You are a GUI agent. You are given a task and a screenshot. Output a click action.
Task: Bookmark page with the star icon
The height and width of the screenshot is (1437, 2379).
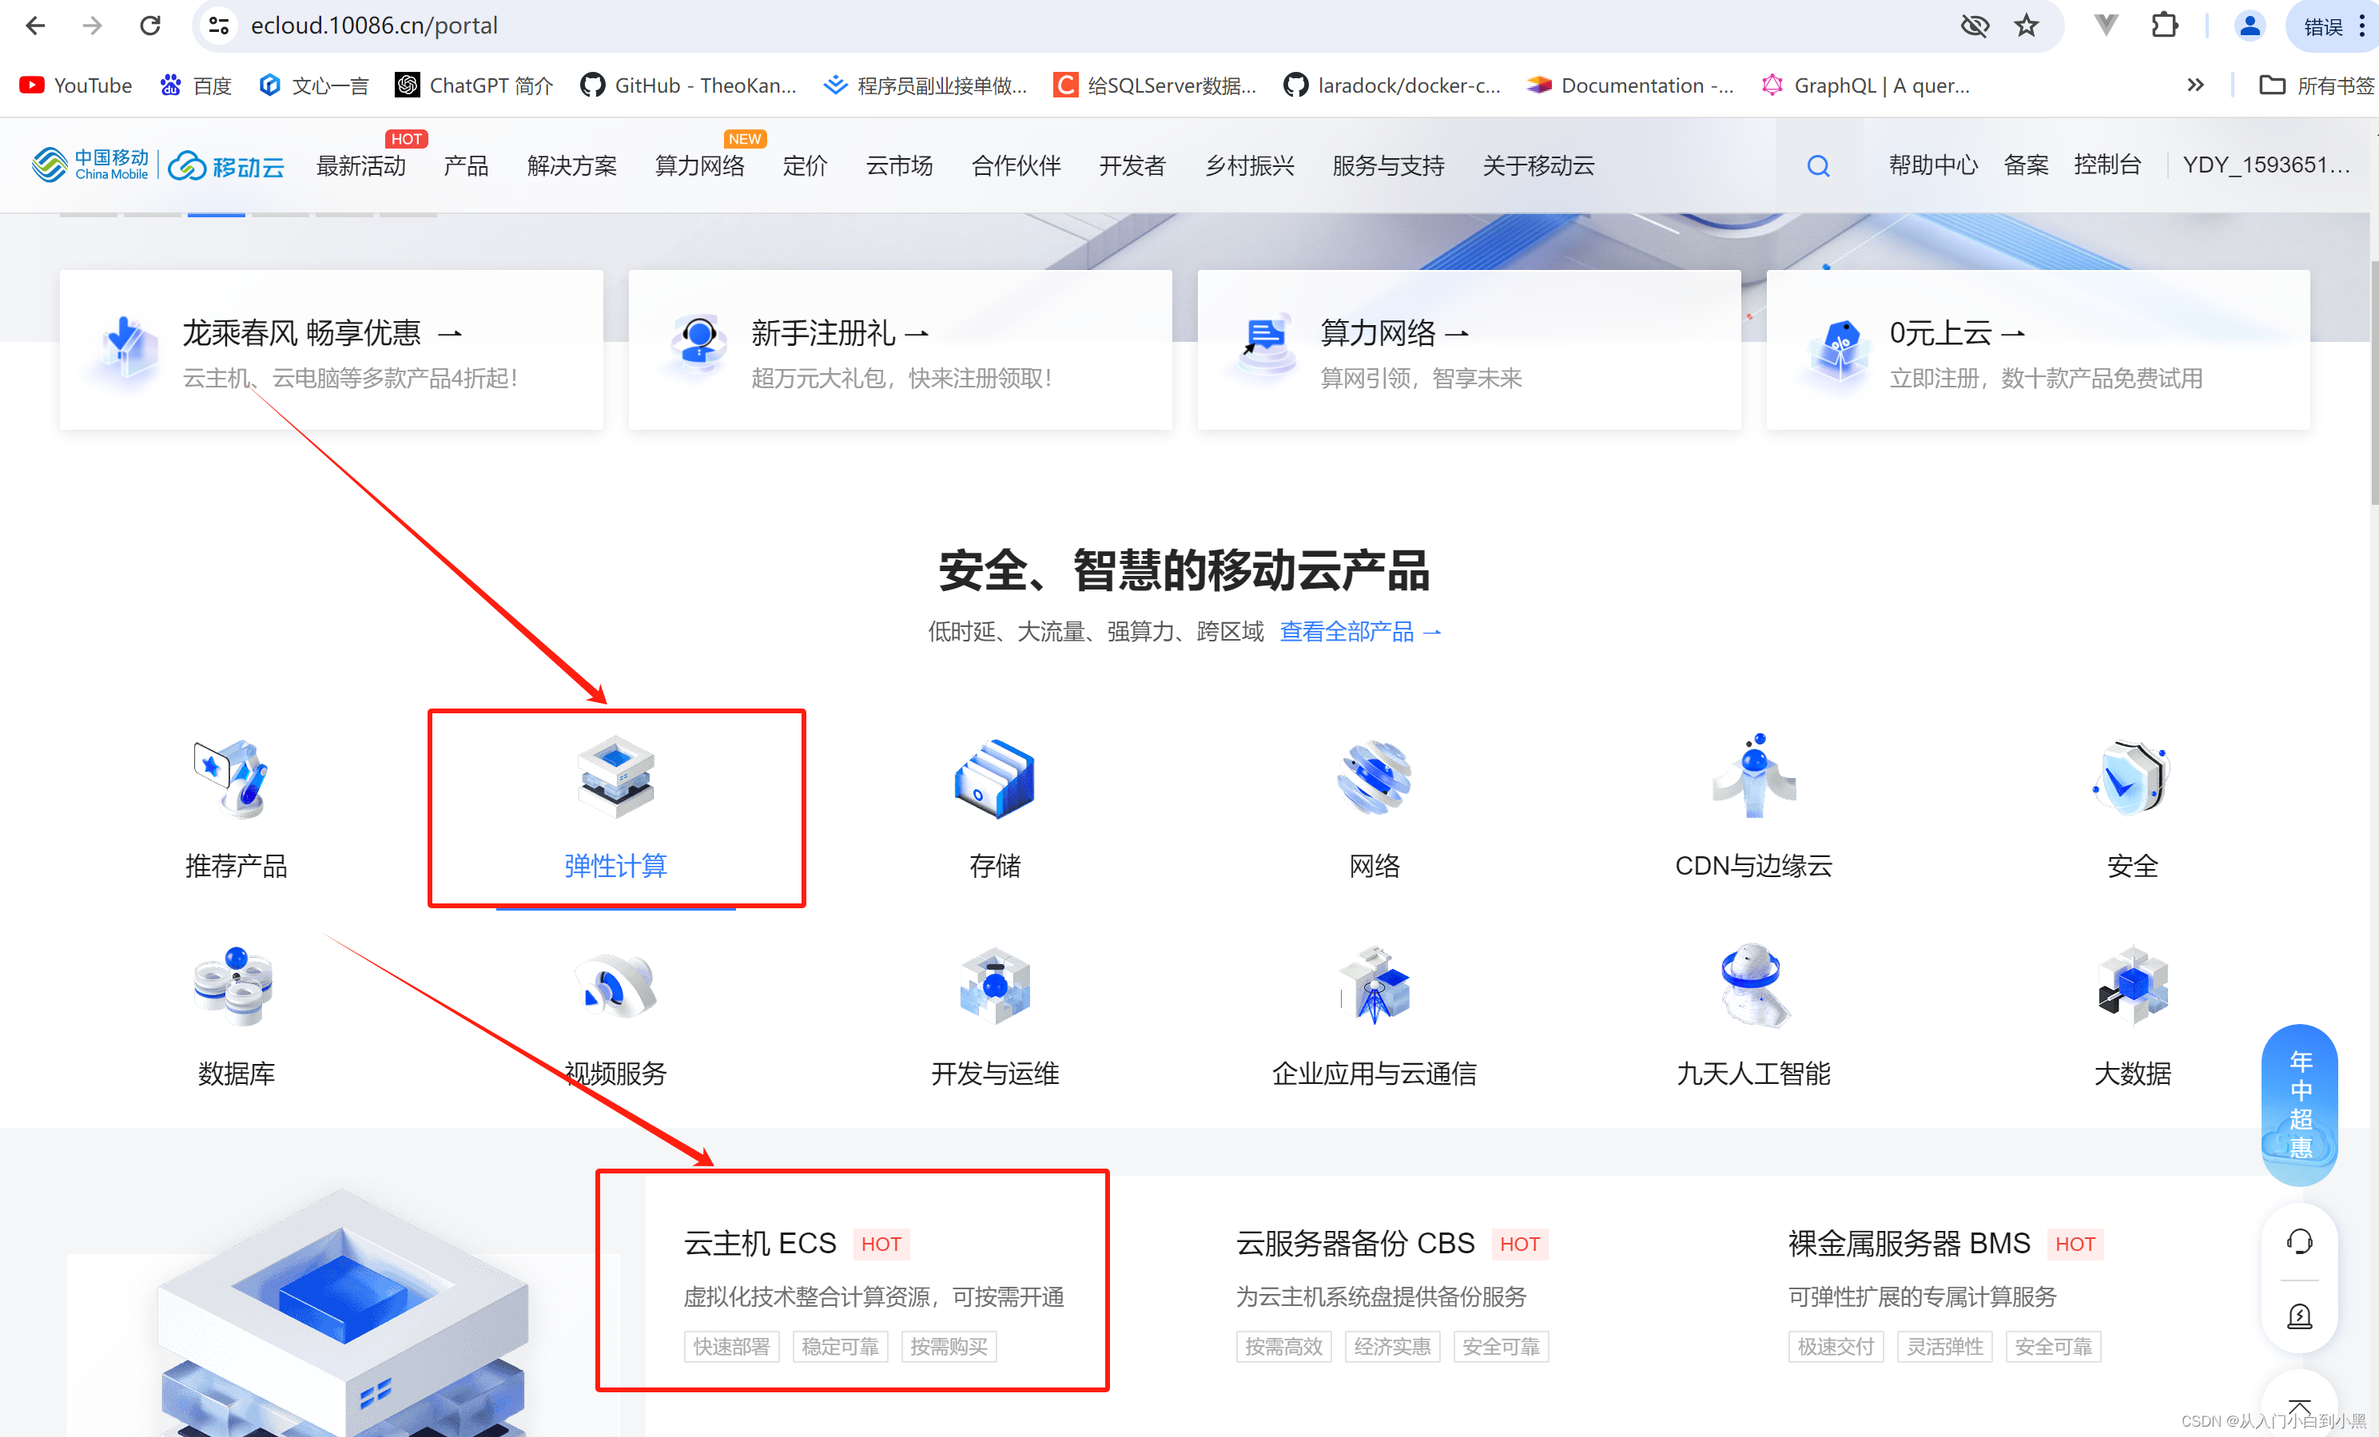point(2026,26)
